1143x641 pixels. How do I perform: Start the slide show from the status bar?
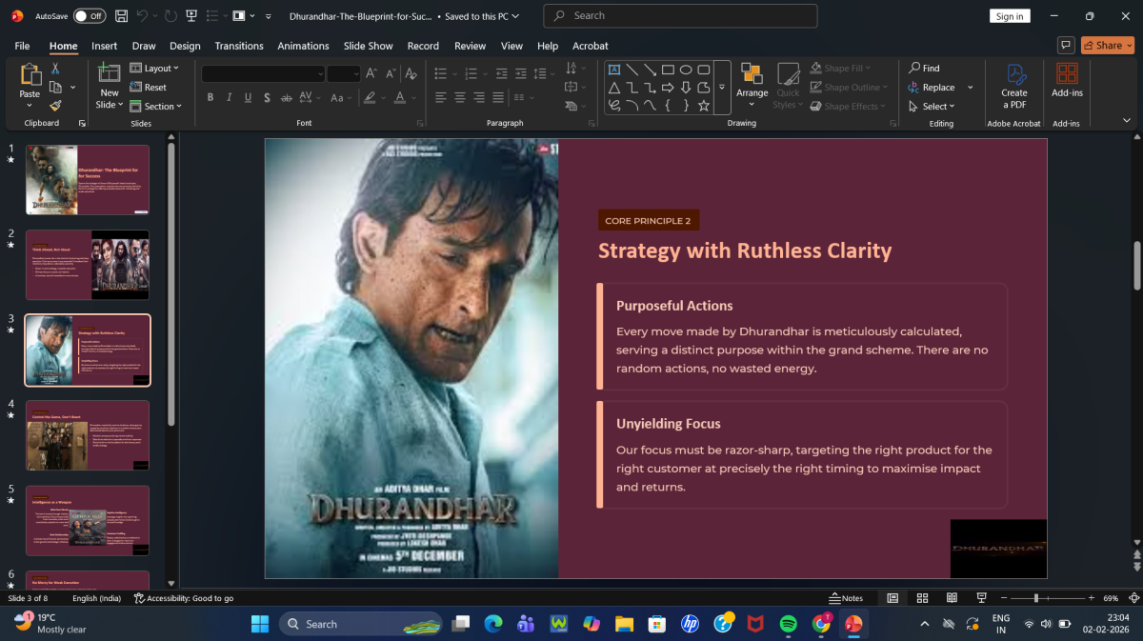pos(981,598)
